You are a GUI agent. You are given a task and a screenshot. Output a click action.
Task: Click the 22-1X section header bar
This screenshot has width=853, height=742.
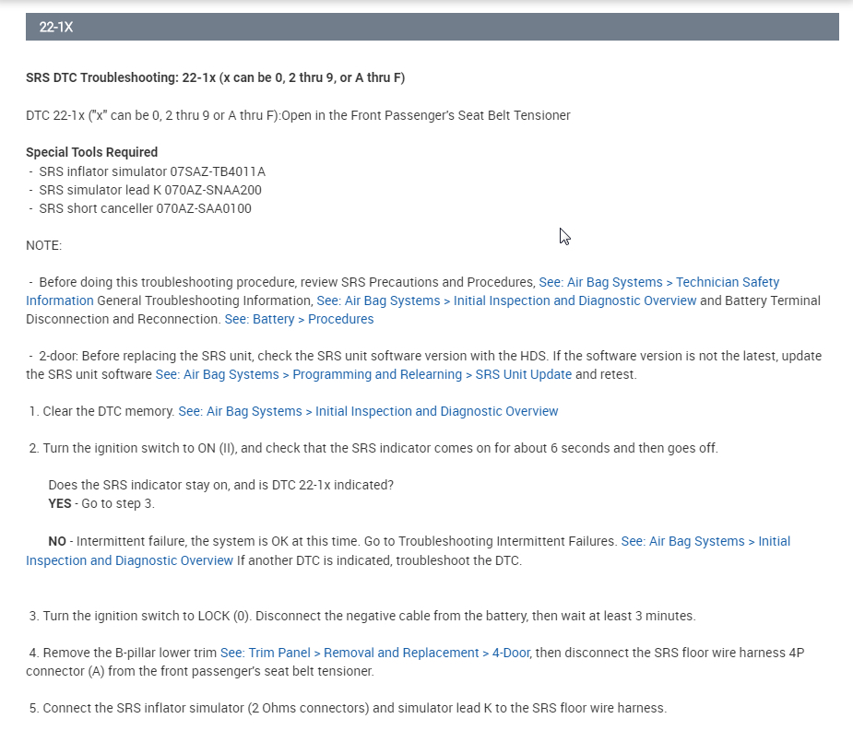tap(432, 28)
